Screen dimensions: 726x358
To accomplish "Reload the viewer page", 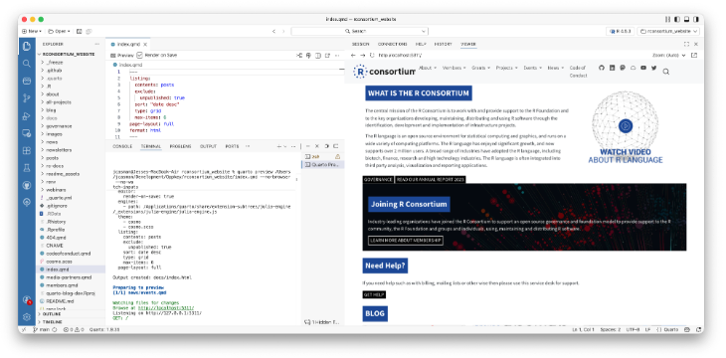I will (372, 55).
